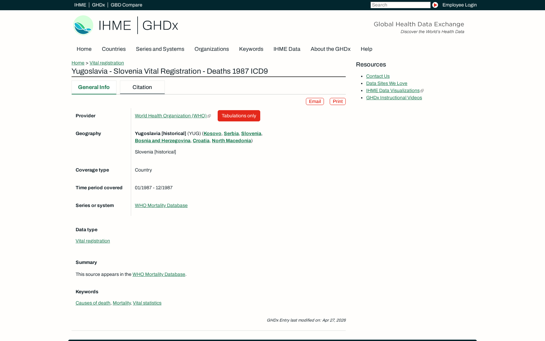Open IHME Data Visualizations link
Image resolution: width=545 pixels, height=341 pixels.
(393, 91)
